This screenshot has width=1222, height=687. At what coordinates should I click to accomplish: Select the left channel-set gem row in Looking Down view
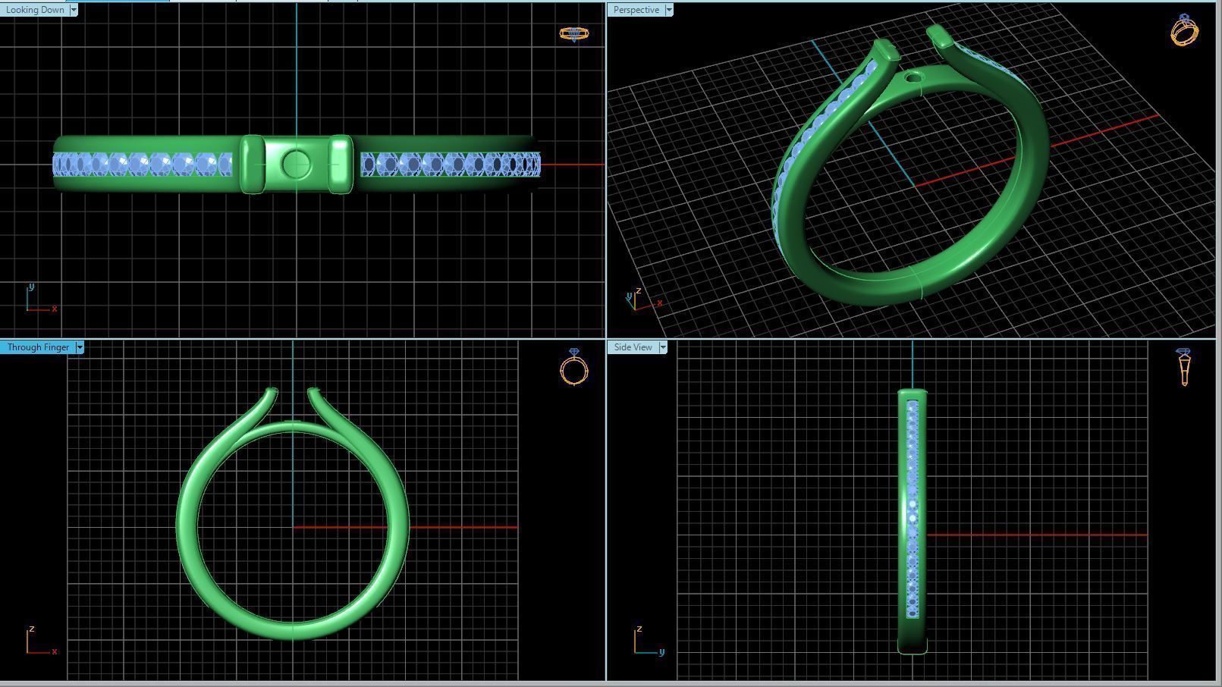(143, 165)
